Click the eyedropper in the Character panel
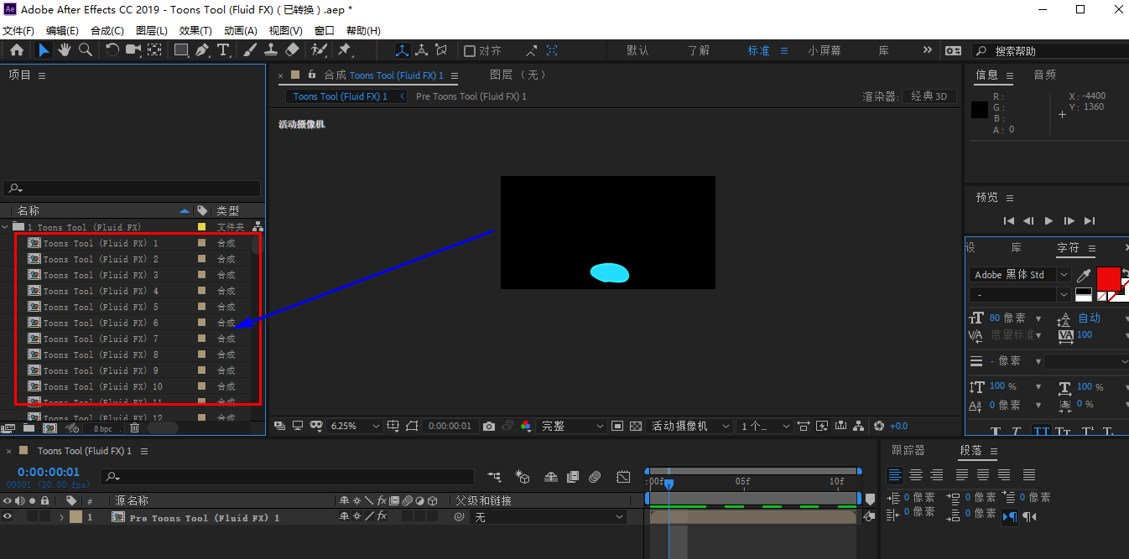This screenshot has width=1129, height=559. 1084,275
